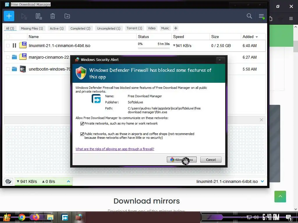Click the 6:41 AM taskbar clock
The height and width of the screenshot is (223, 298).
(271, 217)
